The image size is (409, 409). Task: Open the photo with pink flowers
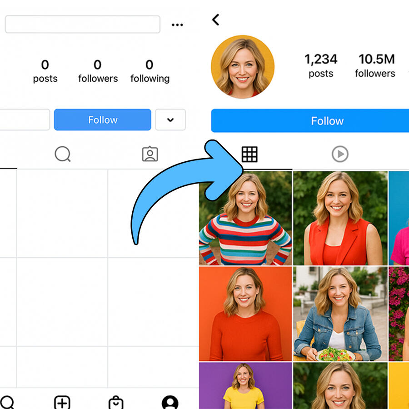399,314
